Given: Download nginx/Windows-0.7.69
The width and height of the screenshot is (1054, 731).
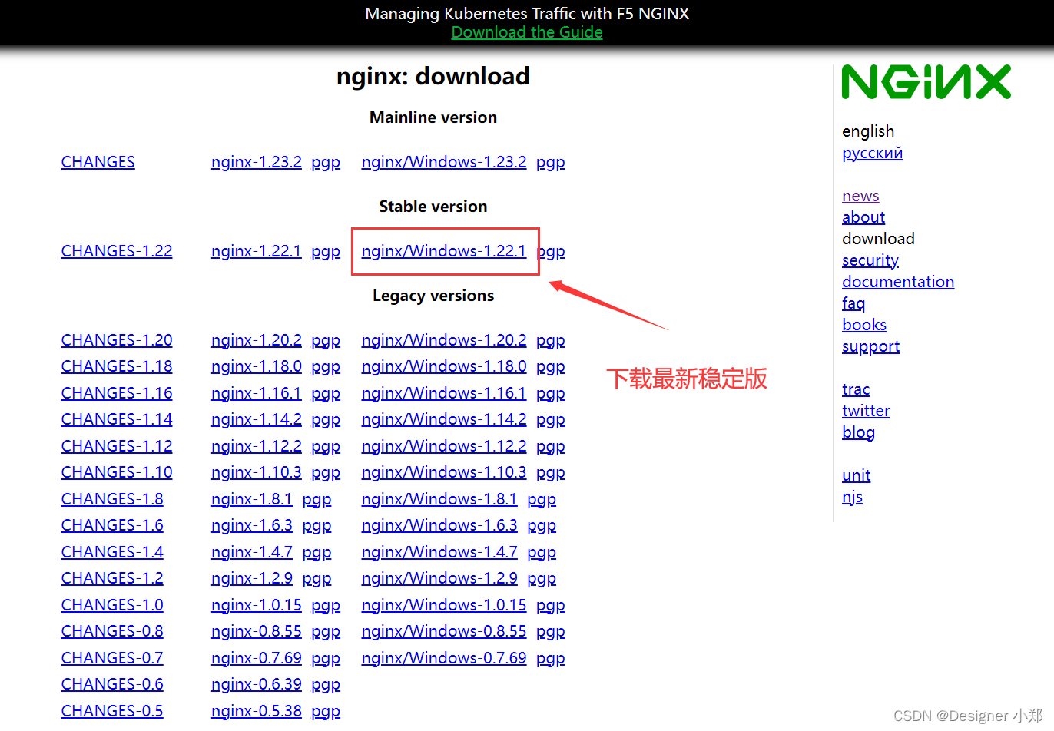Looking at the screenshot, I should click(x=444, y=658).
